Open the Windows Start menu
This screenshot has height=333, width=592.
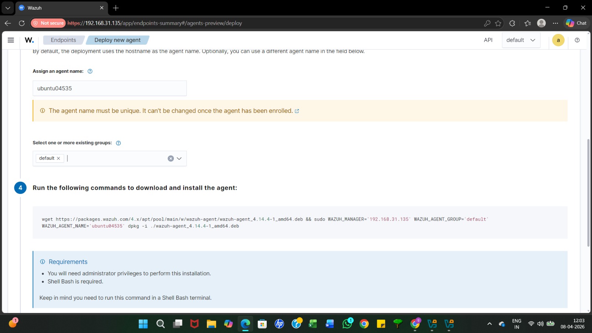point(143,324)
